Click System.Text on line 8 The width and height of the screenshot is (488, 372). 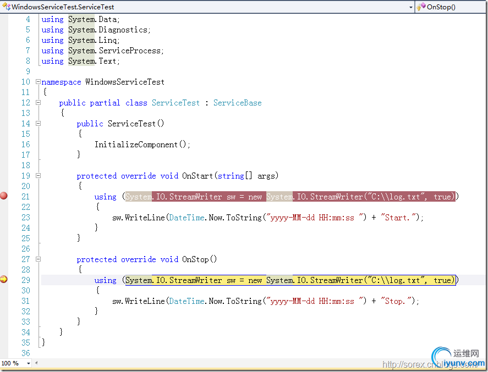pyautogui.click(x=92, y=61)
